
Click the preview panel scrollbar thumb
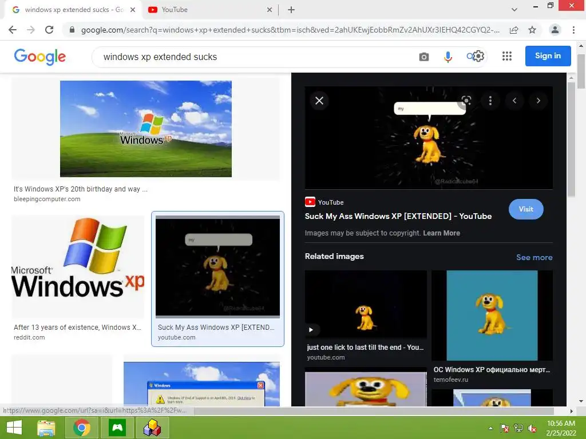coord(571,139)
